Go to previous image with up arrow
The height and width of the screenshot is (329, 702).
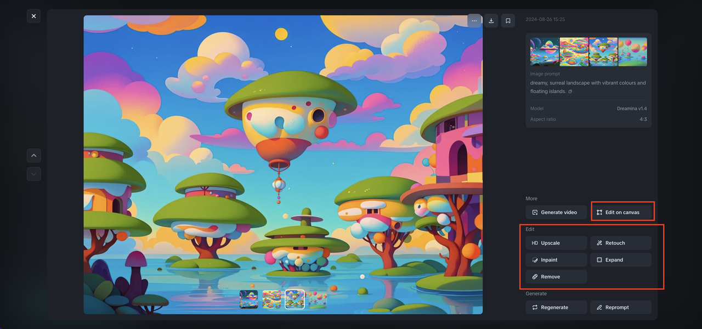(x=34, y=156)
